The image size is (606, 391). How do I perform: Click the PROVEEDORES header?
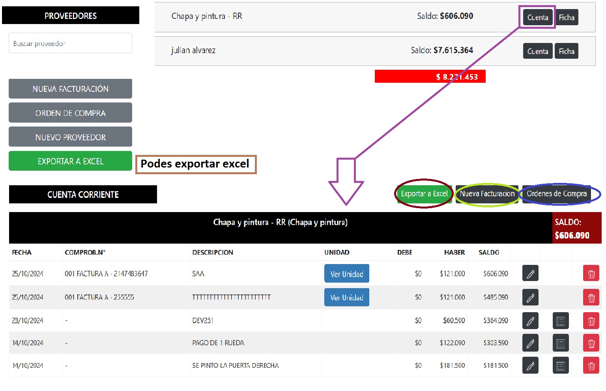pyautogui.click(x=71, y=15)
